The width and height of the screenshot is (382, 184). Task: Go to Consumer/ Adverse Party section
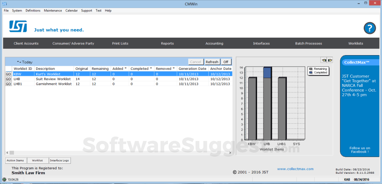coord(73,44)
